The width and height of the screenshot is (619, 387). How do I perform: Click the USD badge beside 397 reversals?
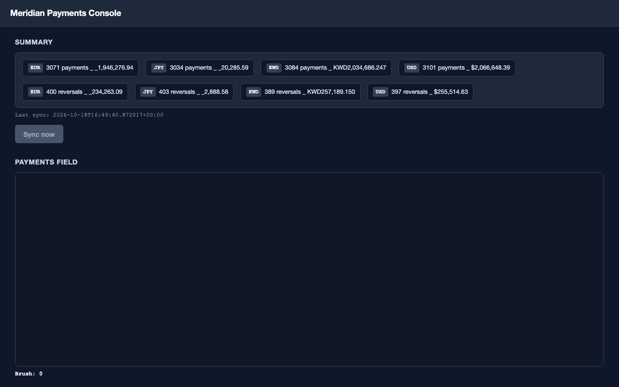(x=380, y=92)
